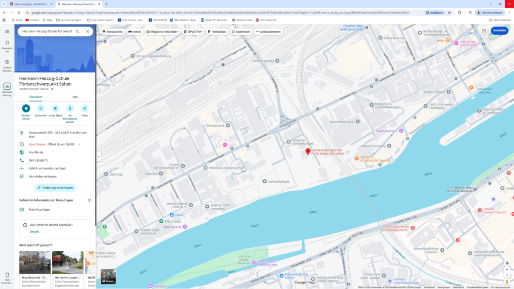Switch to the Info tab
Image resolution: width=514 pixels, height=289 pixels.
coord(75,97)
